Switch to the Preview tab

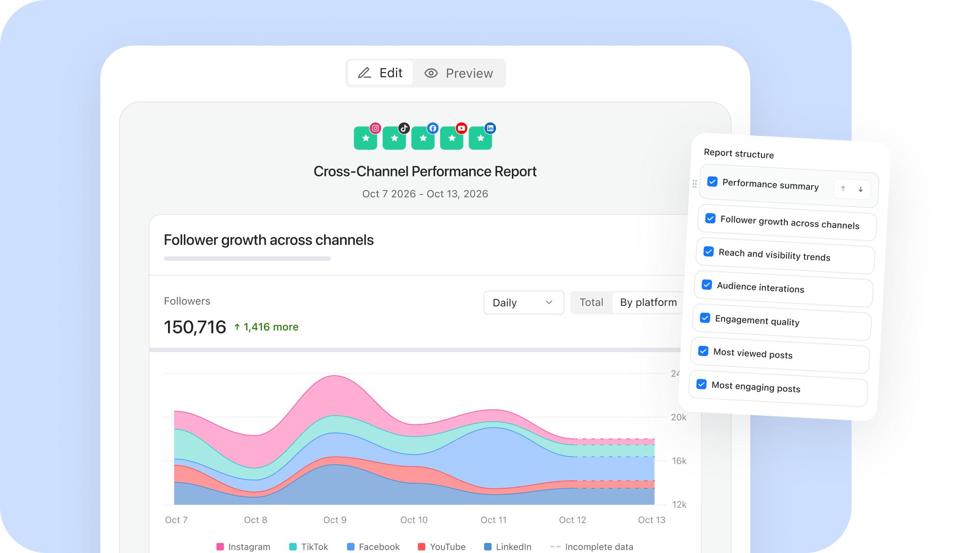pos(458,74)
